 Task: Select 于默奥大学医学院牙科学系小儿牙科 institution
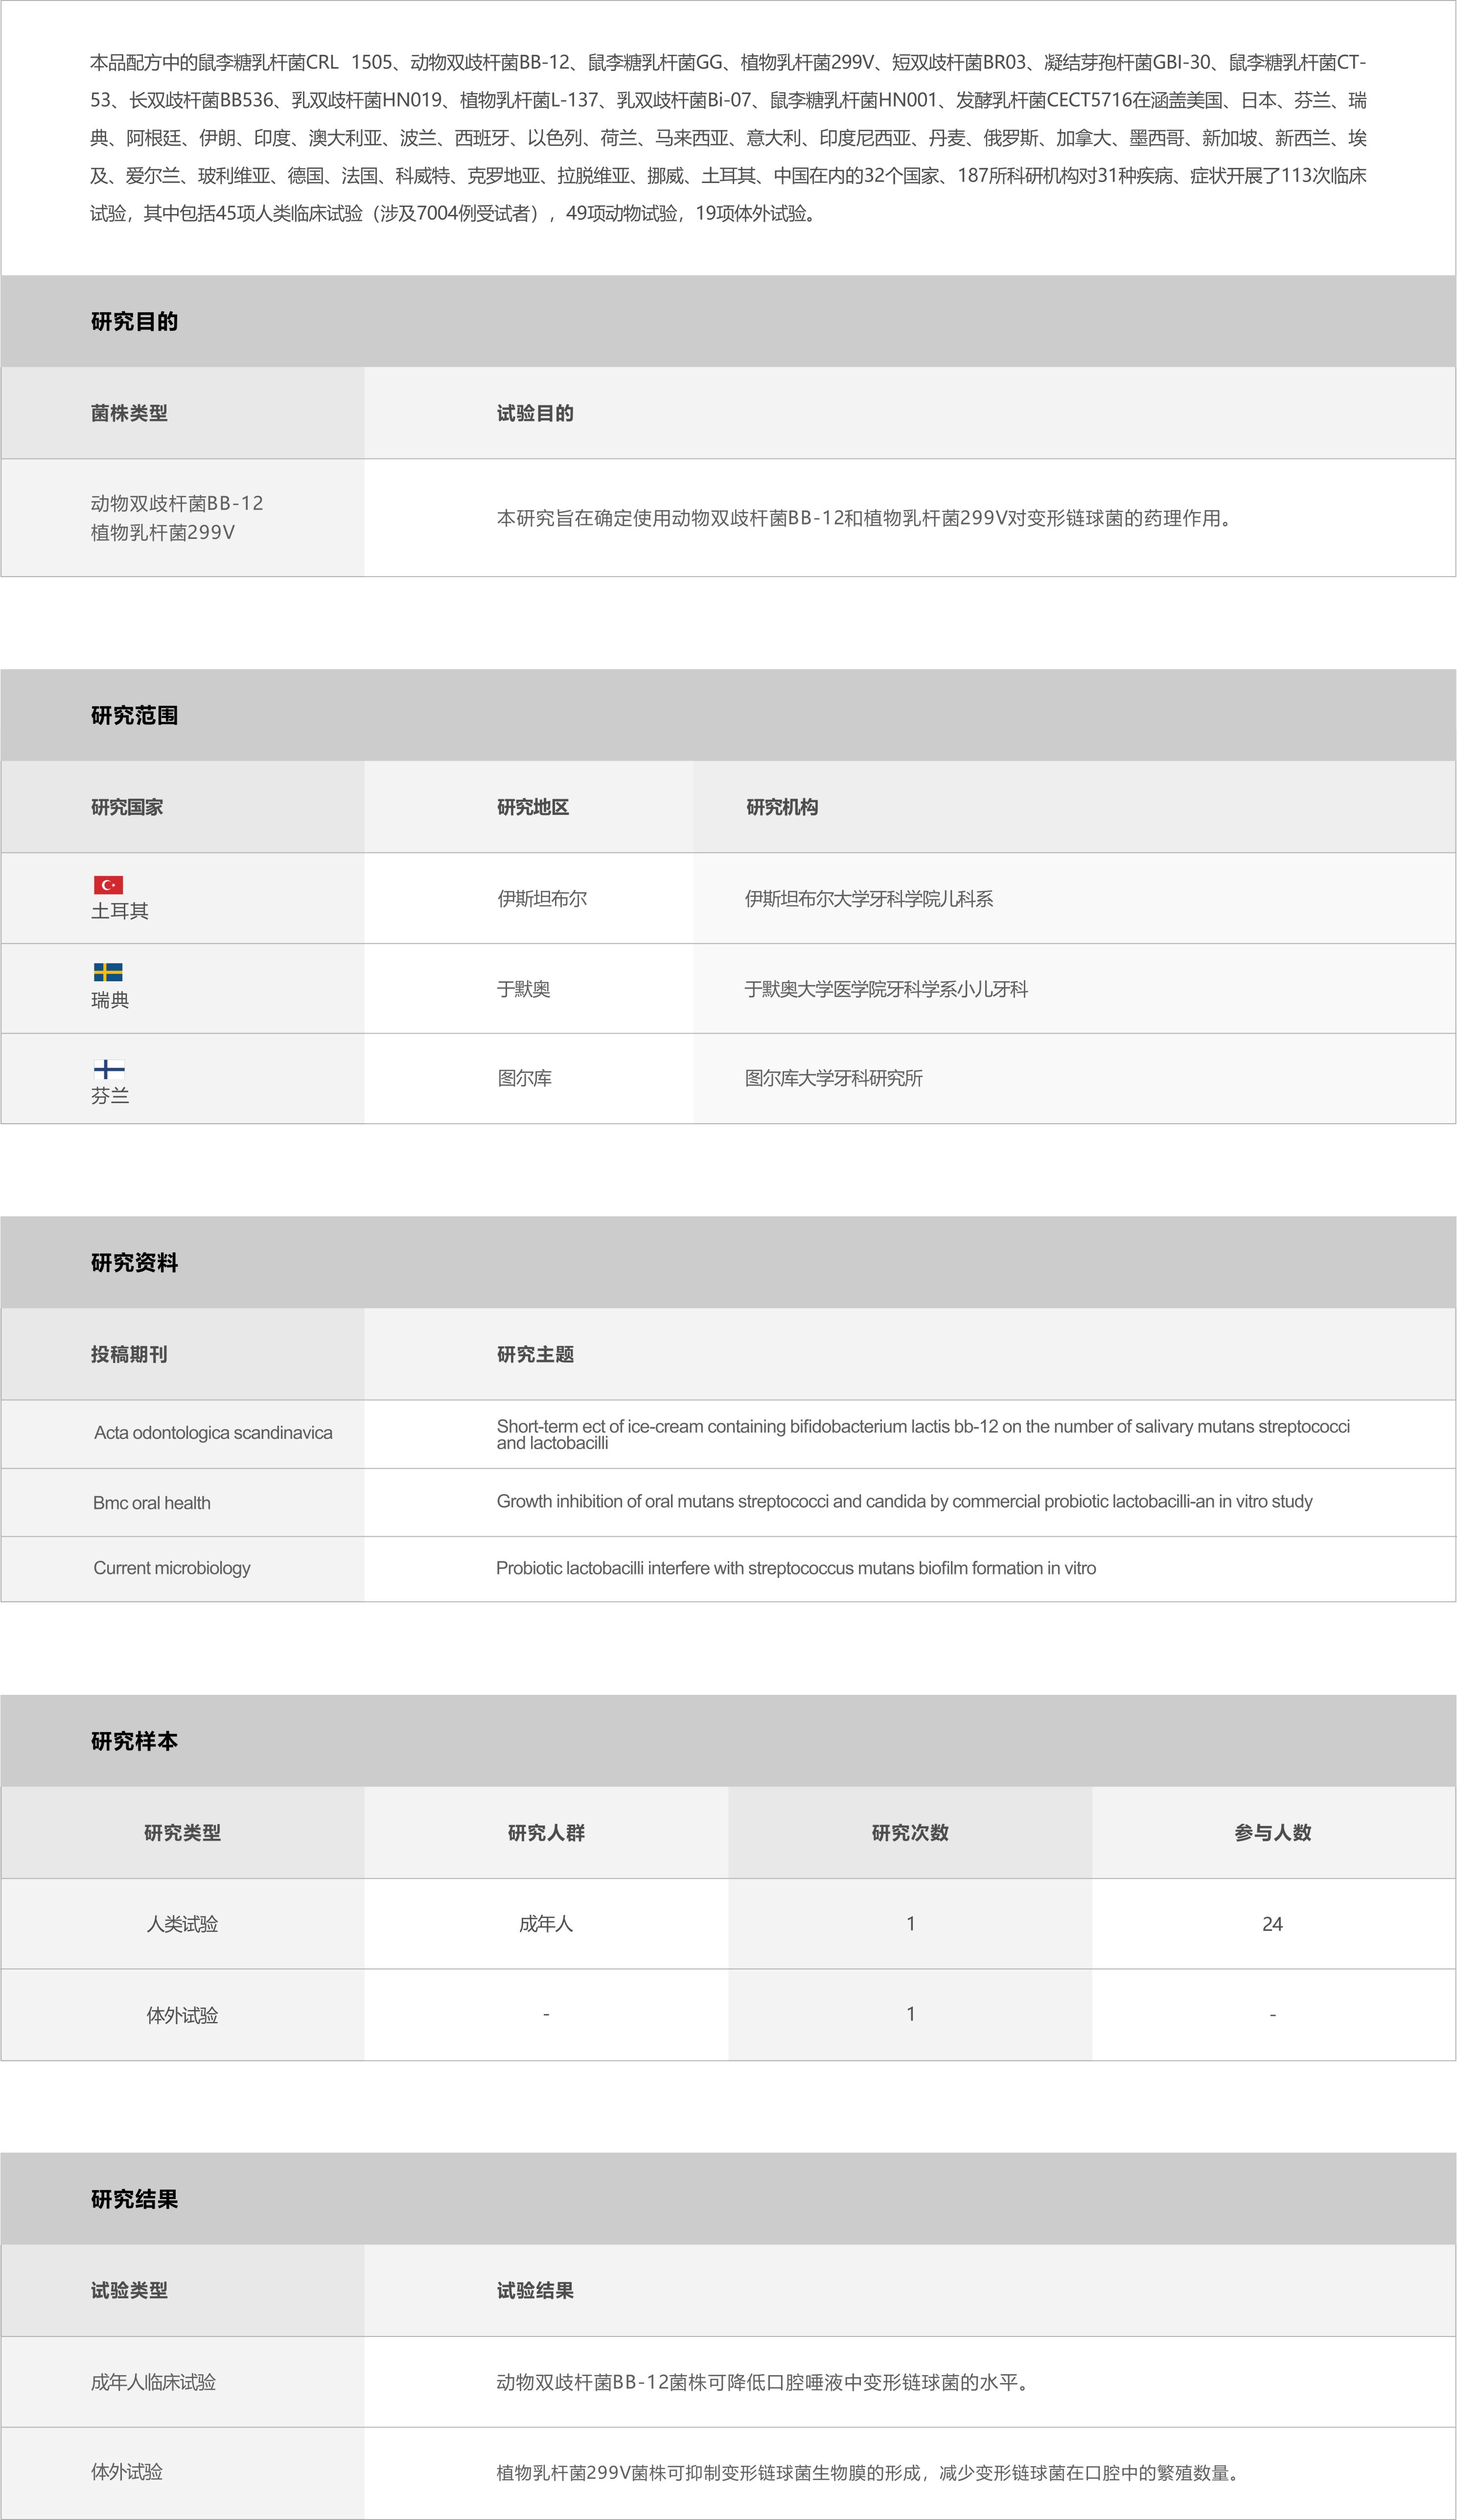tap(886, 989)
